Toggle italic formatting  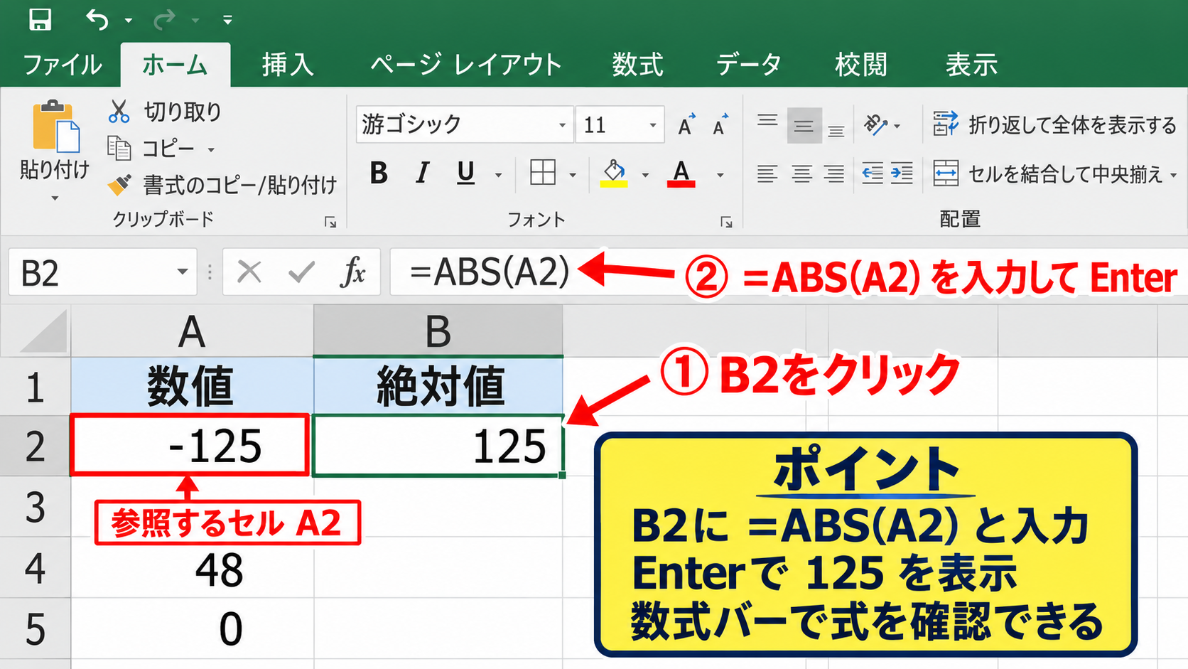click(x=423, y=173)
